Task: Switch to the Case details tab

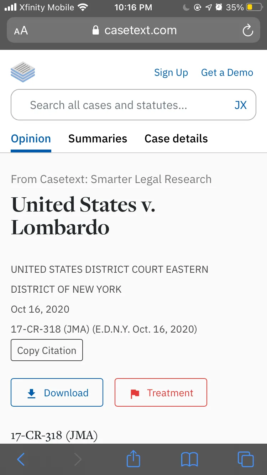Action: (x=176, y=139)
